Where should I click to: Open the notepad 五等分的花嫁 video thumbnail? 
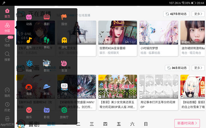(x=159, y=87)
